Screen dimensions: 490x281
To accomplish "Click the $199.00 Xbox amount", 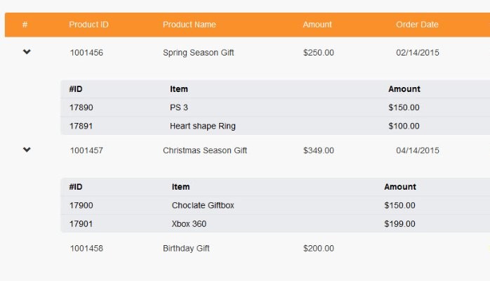I will 399,224.
